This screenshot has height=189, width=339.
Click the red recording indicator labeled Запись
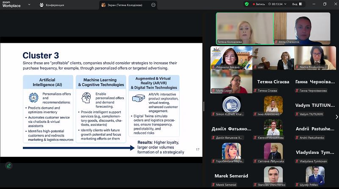(258, 4)
